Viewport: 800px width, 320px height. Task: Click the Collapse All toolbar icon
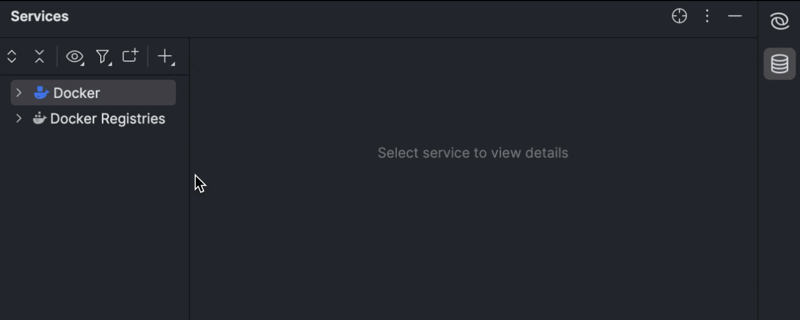click(x=39, y=57)
